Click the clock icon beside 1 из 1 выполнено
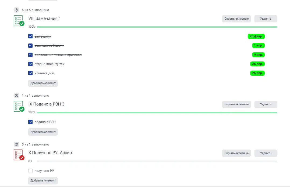This screenshot has height=189, width=290. (17, 95)
